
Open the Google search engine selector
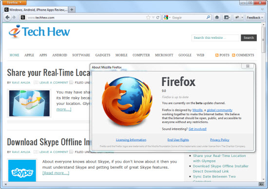click(x=167, y=17)
